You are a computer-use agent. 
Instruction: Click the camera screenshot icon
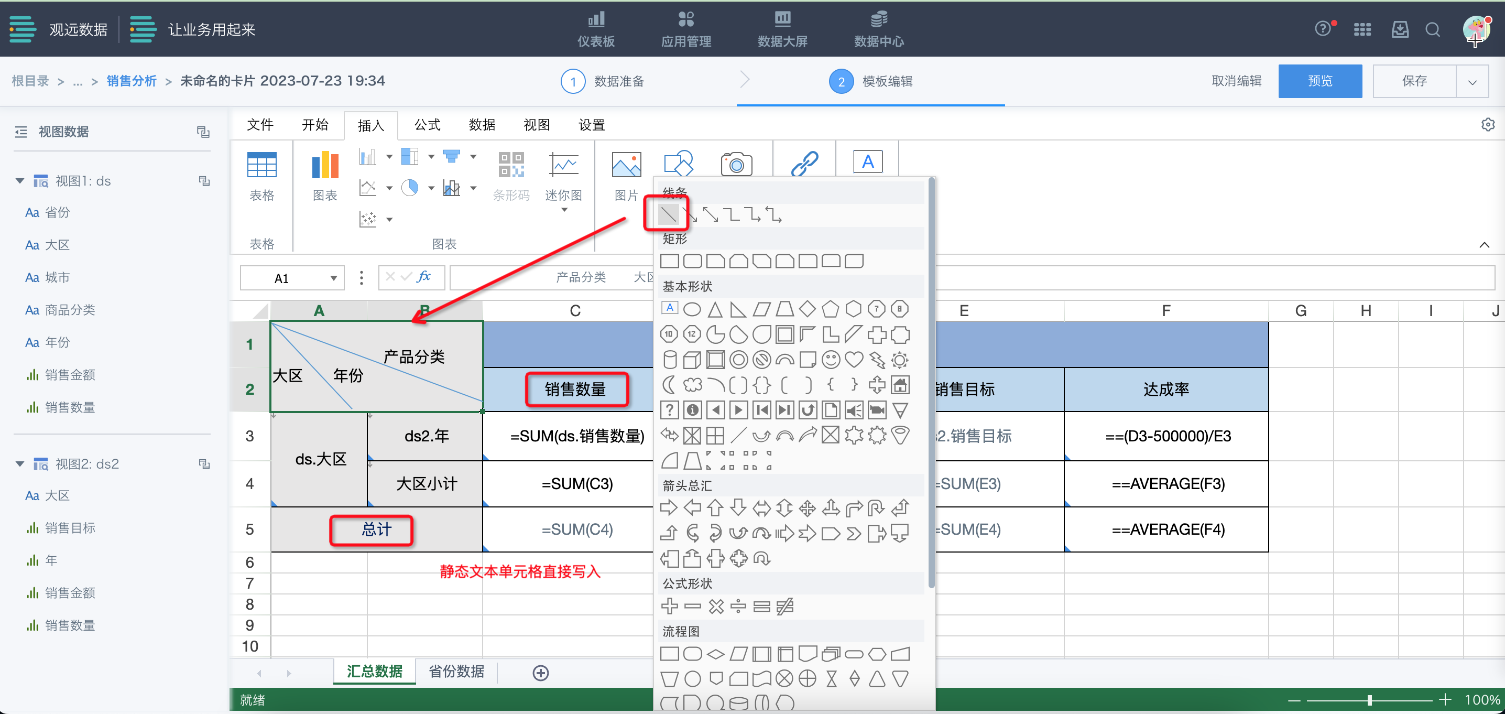736,164
